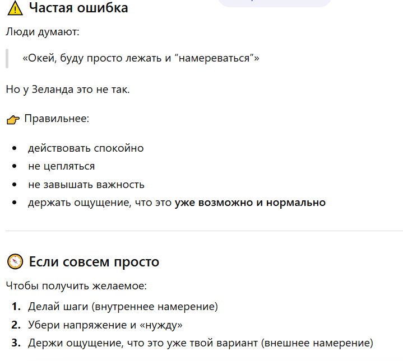The image size is (403, 361).
Task: Click the yellow warning triangle icon
Action: point(15,8)
